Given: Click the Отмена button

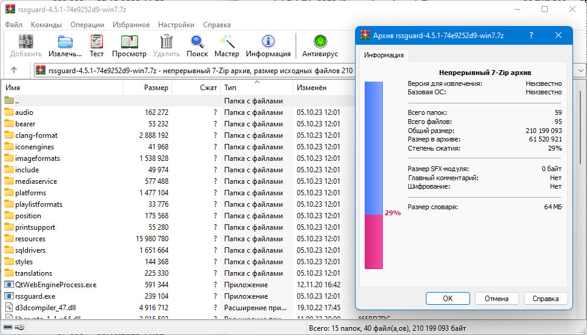Looking at the screenshot, I should [497, 298].
